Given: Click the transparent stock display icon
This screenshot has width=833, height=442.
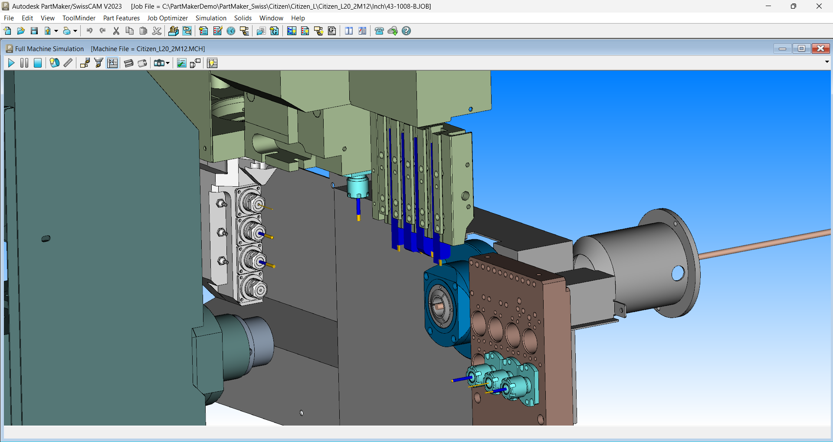Looking at the screenshot, I should click(142, 63).
